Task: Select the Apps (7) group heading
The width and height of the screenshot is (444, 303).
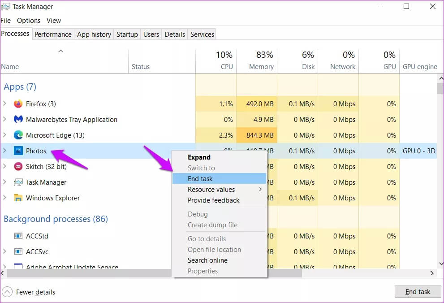Action: [x=20, y=87]
